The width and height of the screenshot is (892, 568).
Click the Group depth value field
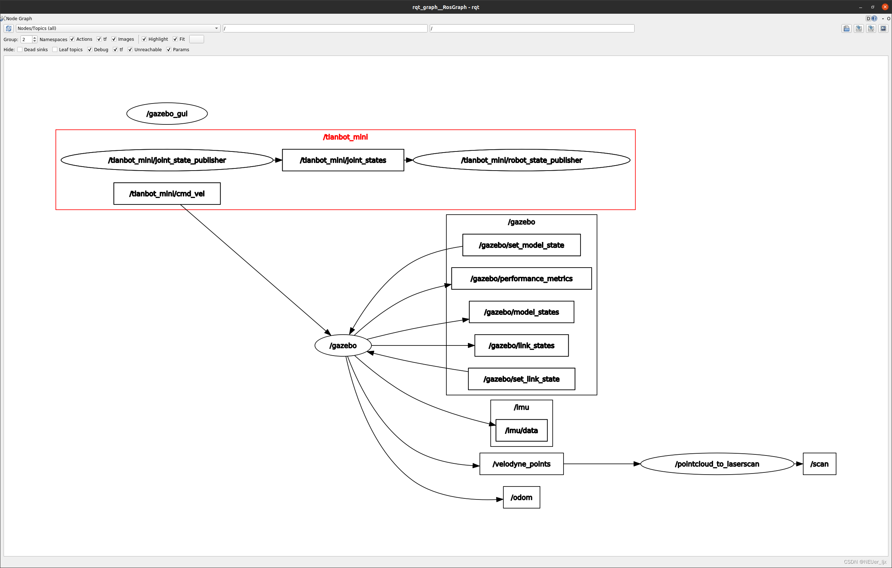tap(26, 39)
